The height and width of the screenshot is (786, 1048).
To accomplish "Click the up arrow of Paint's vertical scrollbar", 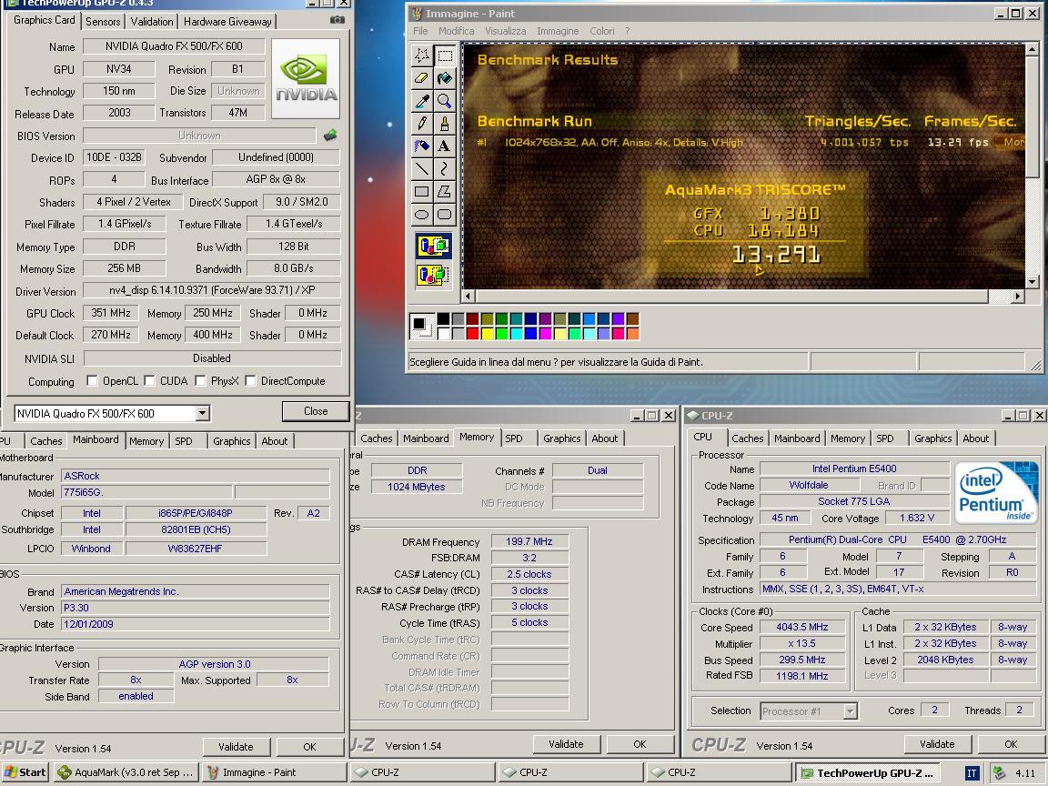I will [x=1032, y=49].
